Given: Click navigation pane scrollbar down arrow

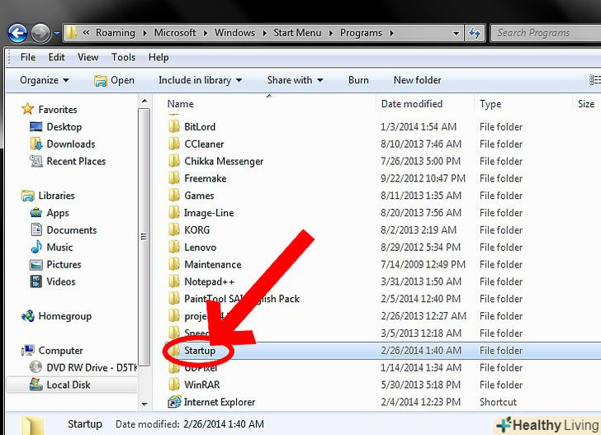Looking at the screenshot, I should click(x=144, y=404).
